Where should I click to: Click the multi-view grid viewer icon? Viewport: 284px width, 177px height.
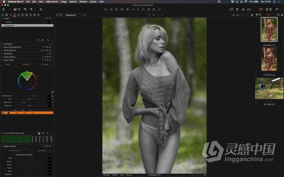coord(57,15)
